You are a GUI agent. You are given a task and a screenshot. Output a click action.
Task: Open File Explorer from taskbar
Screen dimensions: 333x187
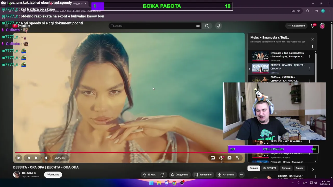(159, 183)
